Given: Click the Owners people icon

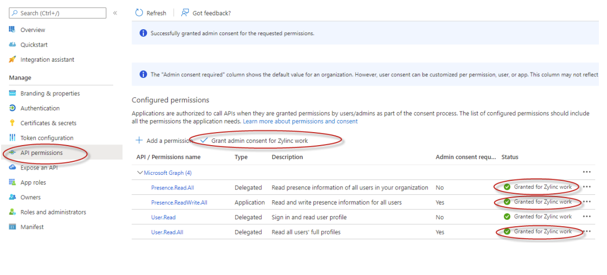Looking at the screenshot, I should tap(12, 197).
